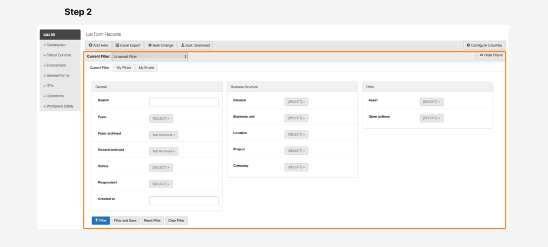Open the Status select dropdown
This screenshot has width=548, height=247.
161,168
